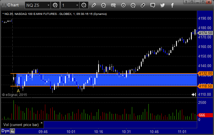
Task: Click the Dyn time scale button
Action: coord(5,131)
